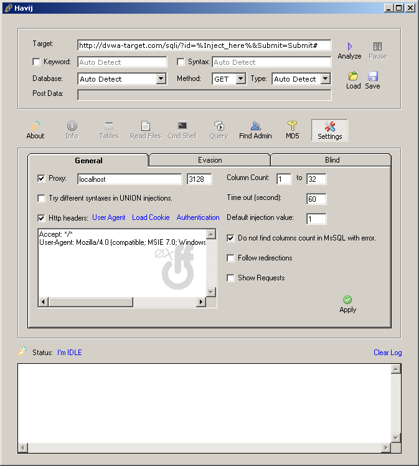Enable Show Requests

pos(230,278)
